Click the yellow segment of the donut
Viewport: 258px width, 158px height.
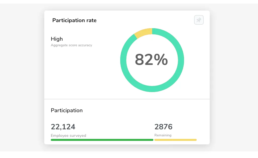[x=144, y=33]
